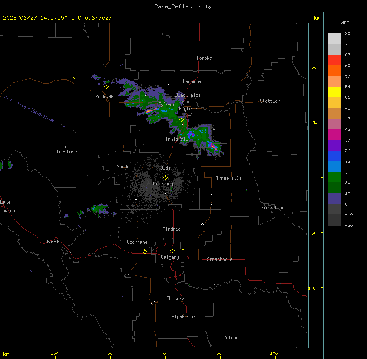This screenshot has width=367, height=359.
Task: Click the green echo cluster north of Banff
Action: (100, 208)
